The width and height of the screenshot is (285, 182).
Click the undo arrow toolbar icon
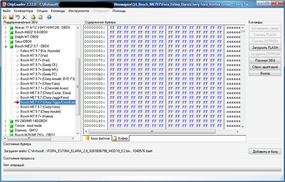pos(17,17)
